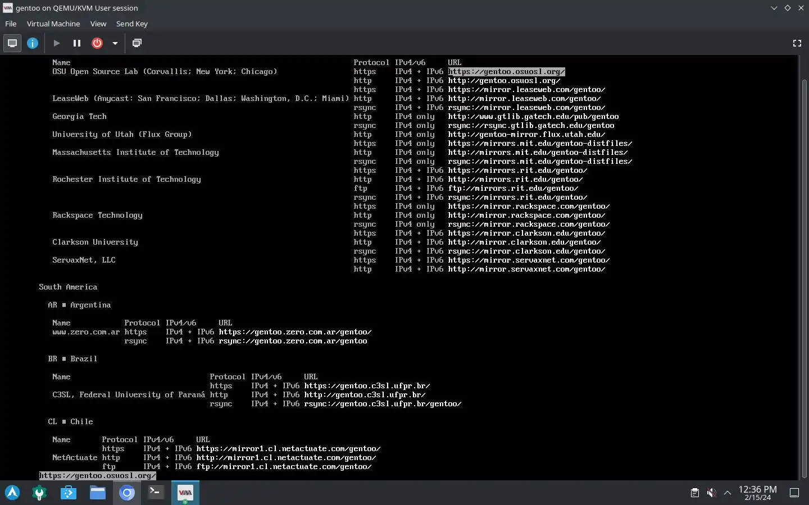Click the BR Brazil country heading
Image resolution: width=809 pixels, height=505 pixels.
(72, 359)
